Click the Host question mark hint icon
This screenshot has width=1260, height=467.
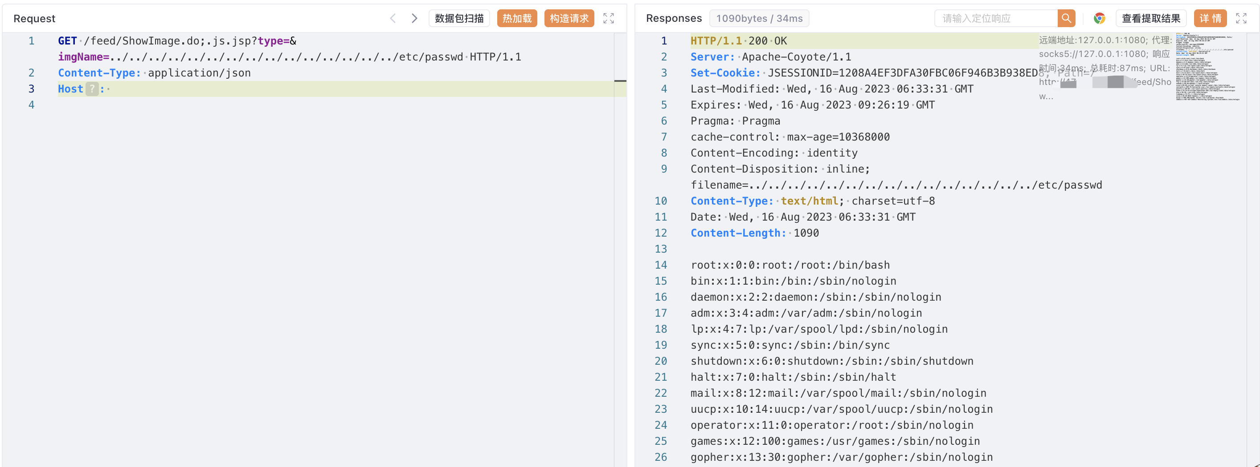(x=92, y=89)
